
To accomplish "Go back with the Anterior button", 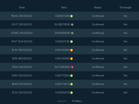I will pyautogui.click(x=62, y=101).
